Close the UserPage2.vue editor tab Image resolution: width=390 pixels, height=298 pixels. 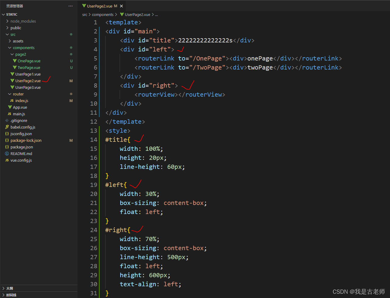point(122,6)
